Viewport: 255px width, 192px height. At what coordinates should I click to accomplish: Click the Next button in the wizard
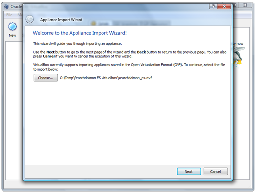tap(189, 171)
